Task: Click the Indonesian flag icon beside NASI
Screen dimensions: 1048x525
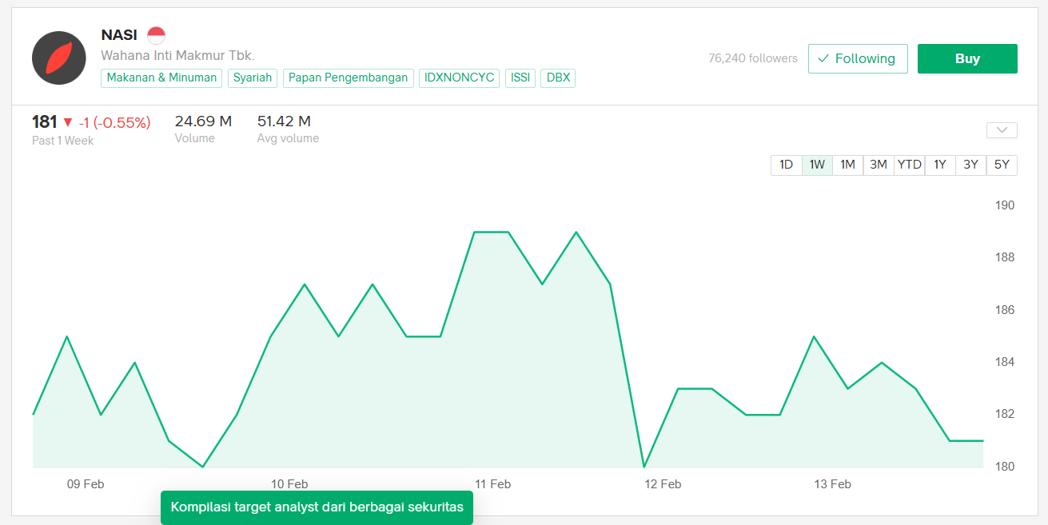Action: coord(156,35)
